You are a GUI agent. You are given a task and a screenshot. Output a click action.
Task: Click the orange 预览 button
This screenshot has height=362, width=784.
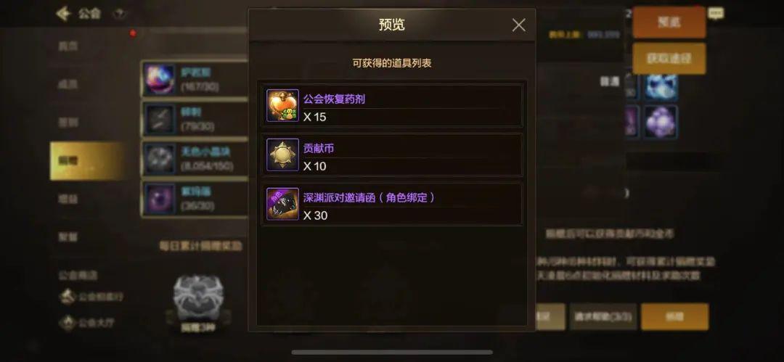click(x=669, y=22)
